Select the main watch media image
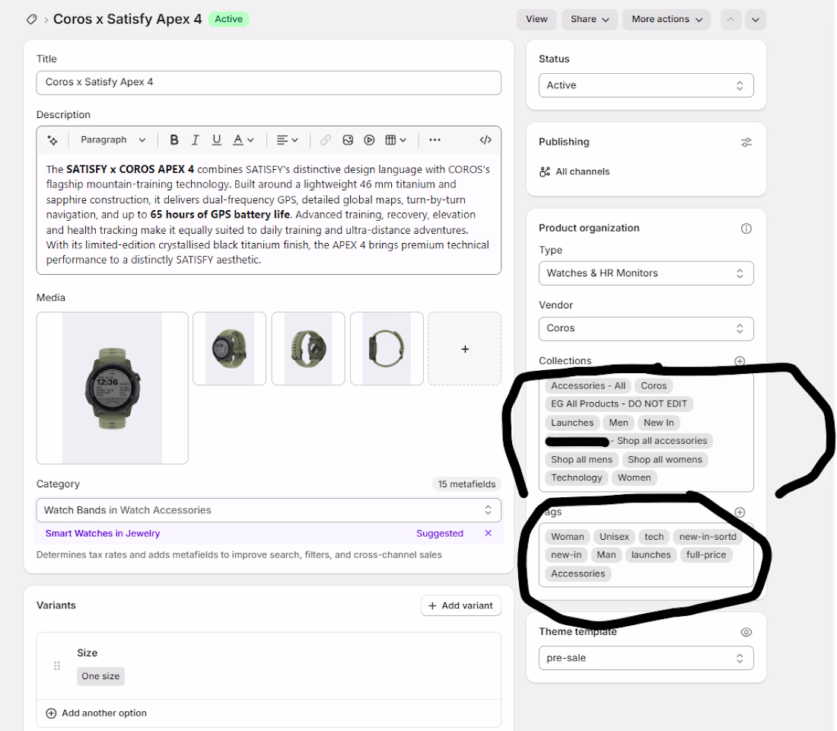Image resolution: width=837 pixels, height=731 pixels. coord(112,388)
